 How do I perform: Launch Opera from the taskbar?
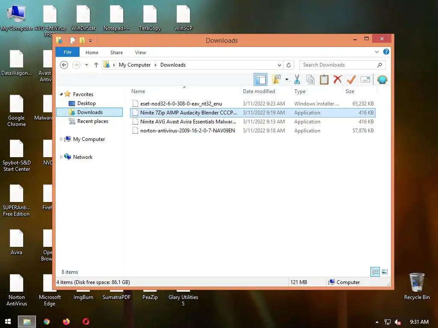(x=86, y=322)
